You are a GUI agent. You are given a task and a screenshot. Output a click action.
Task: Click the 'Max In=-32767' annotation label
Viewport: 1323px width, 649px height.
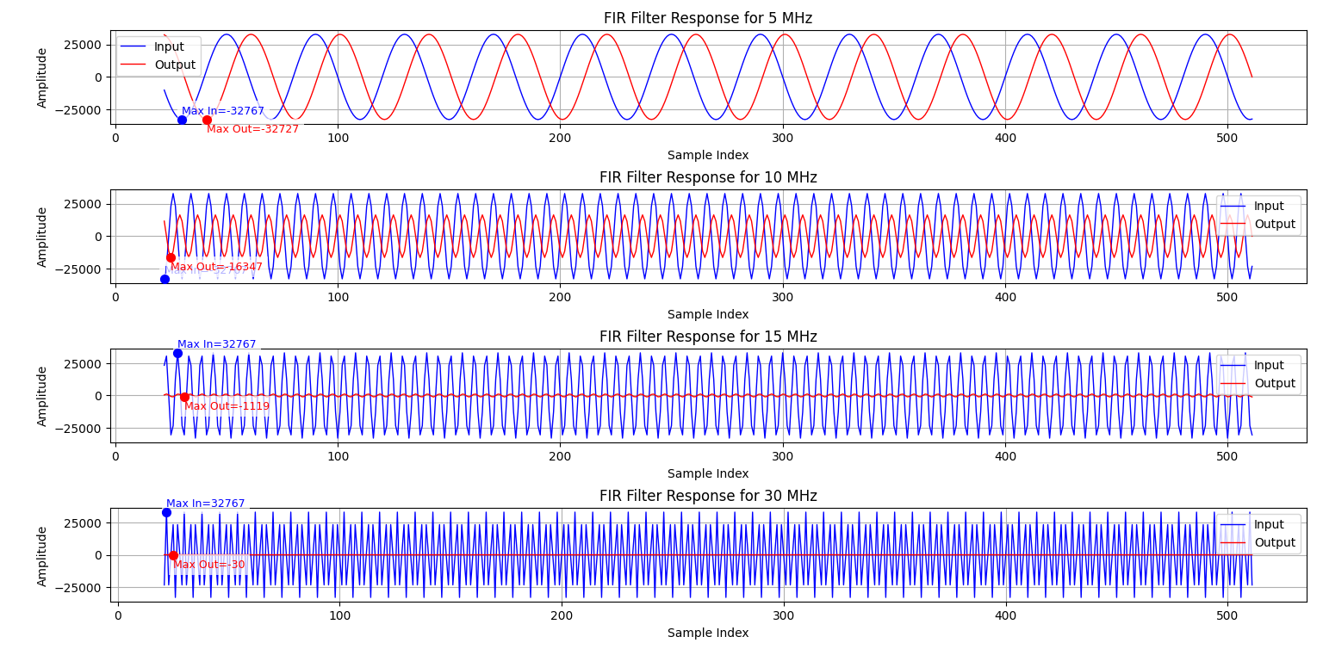point(224,110)
